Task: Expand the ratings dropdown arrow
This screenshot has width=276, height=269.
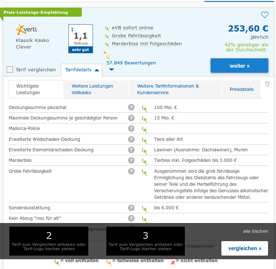Action: click(x=111, y=70)
